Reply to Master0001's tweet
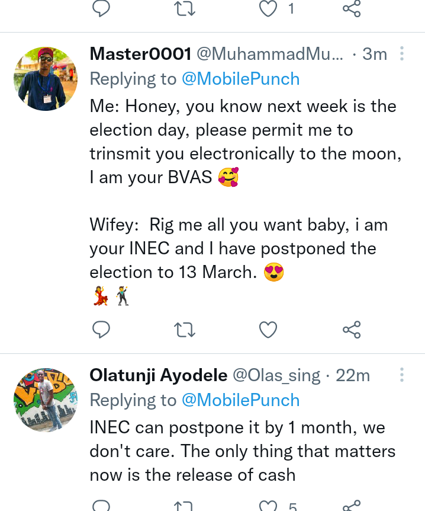The height and width of the screenshot is (511, 425). [x=101, y=330]
